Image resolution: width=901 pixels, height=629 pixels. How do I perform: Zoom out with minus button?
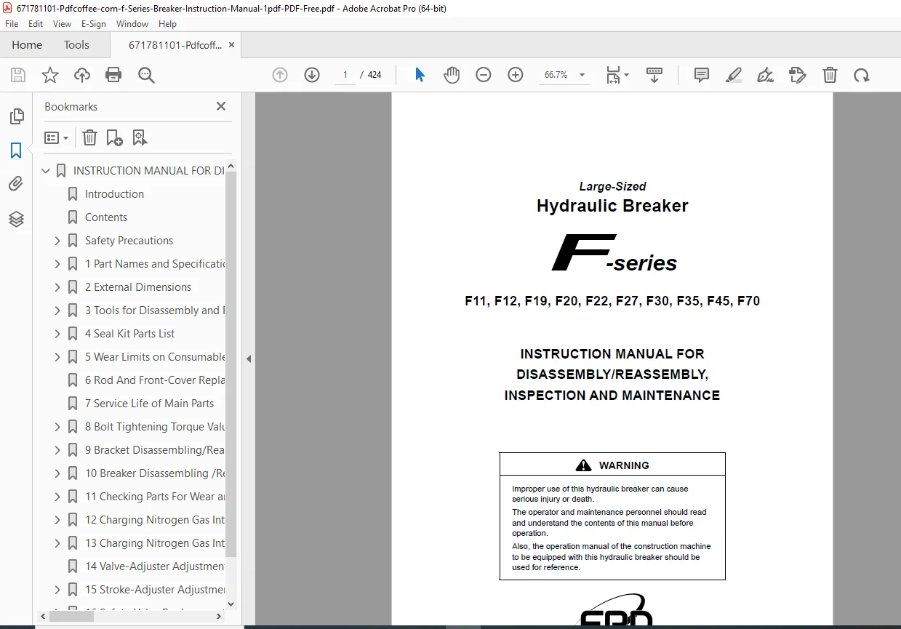(x=484, y=75)
